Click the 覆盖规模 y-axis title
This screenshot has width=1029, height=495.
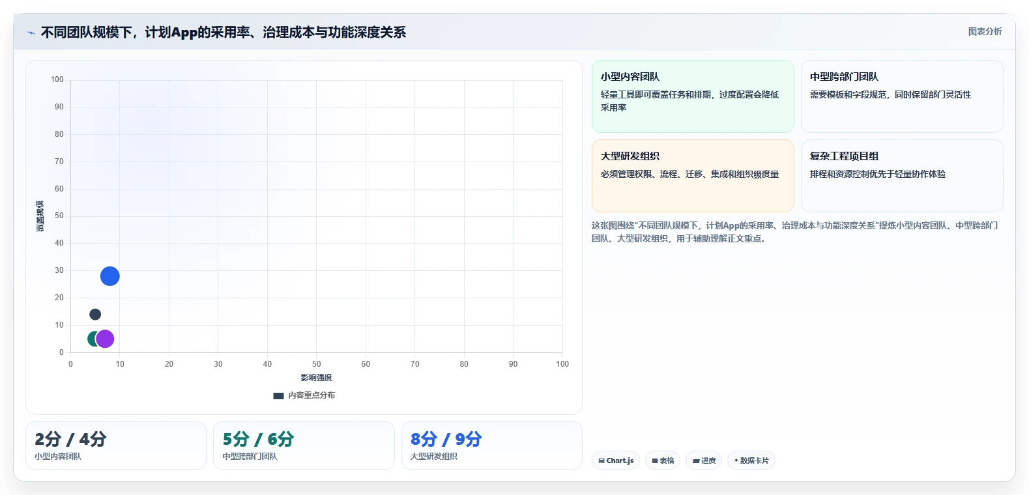[40, 216]
